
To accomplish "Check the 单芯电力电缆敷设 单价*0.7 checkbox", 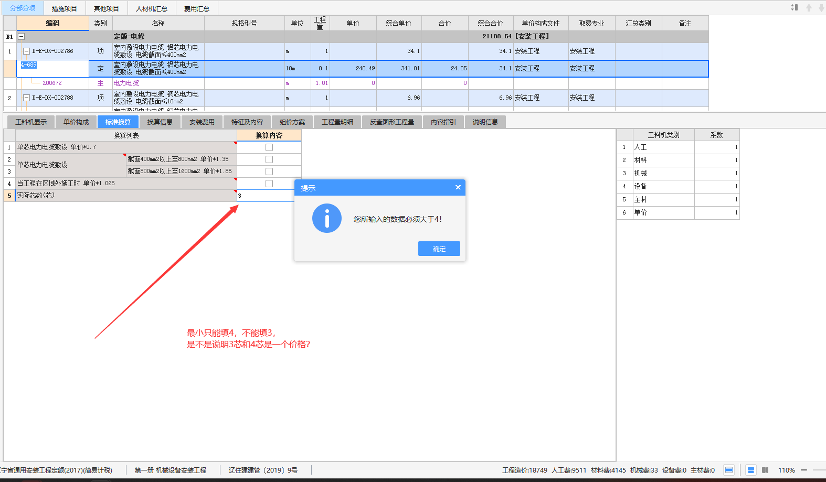I will (x=269, y=147).
